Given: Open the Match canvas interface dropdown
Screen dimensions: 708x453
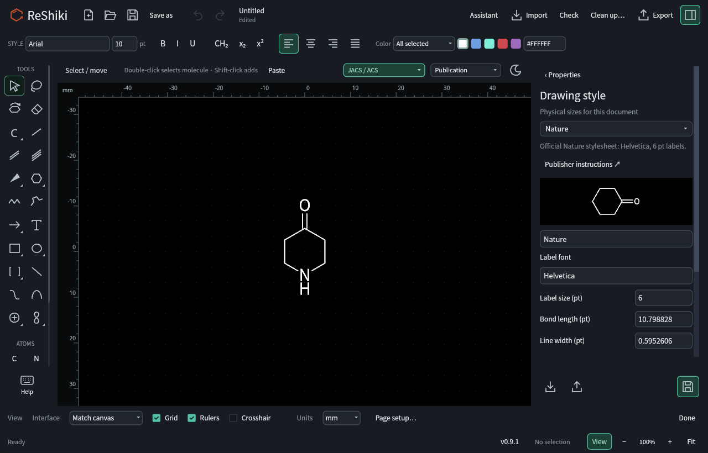Looking at the screenshot, I should 106,418.
